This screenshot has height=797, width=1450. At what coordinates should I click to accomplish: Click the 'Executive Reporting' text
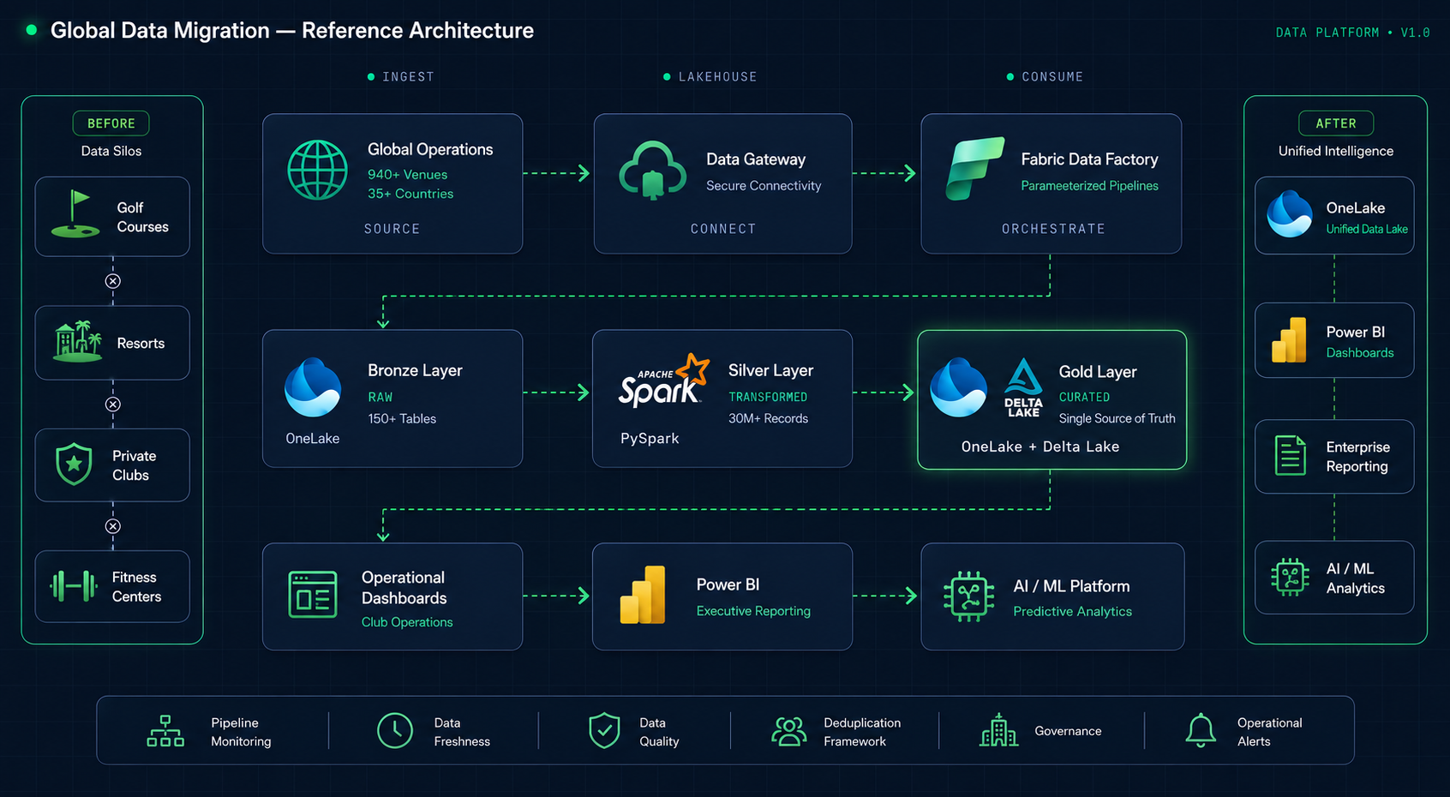coord(753,611)
